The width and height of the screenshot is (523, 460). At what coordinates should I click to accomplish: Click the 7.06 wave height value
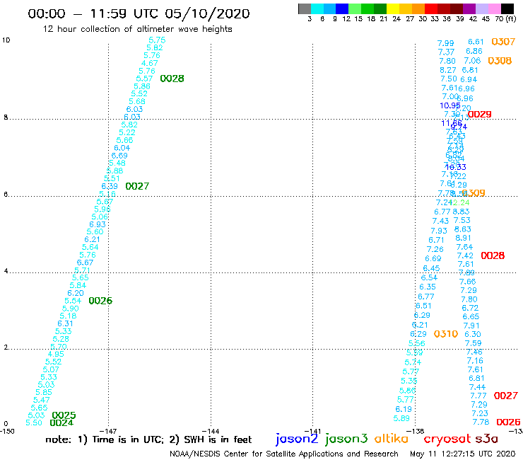(472, 61)
